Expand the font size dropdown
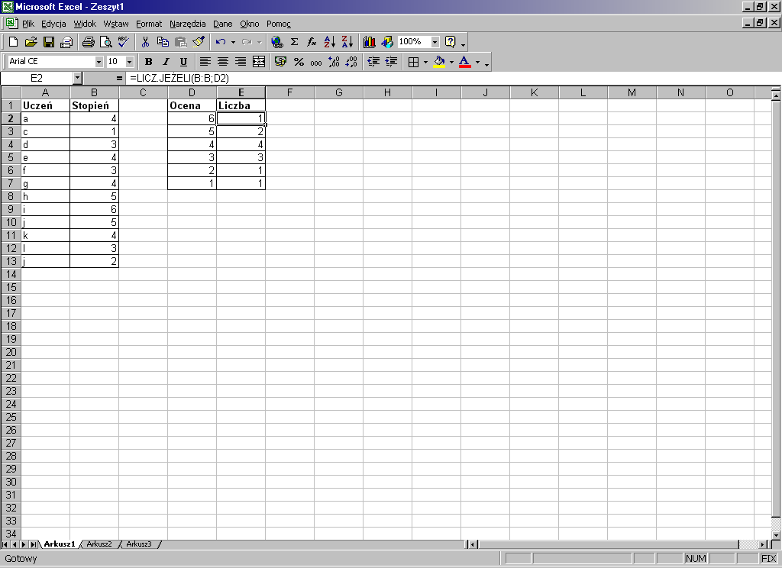The height and width of the screenshot is (568, 782). tap(129, 62)
